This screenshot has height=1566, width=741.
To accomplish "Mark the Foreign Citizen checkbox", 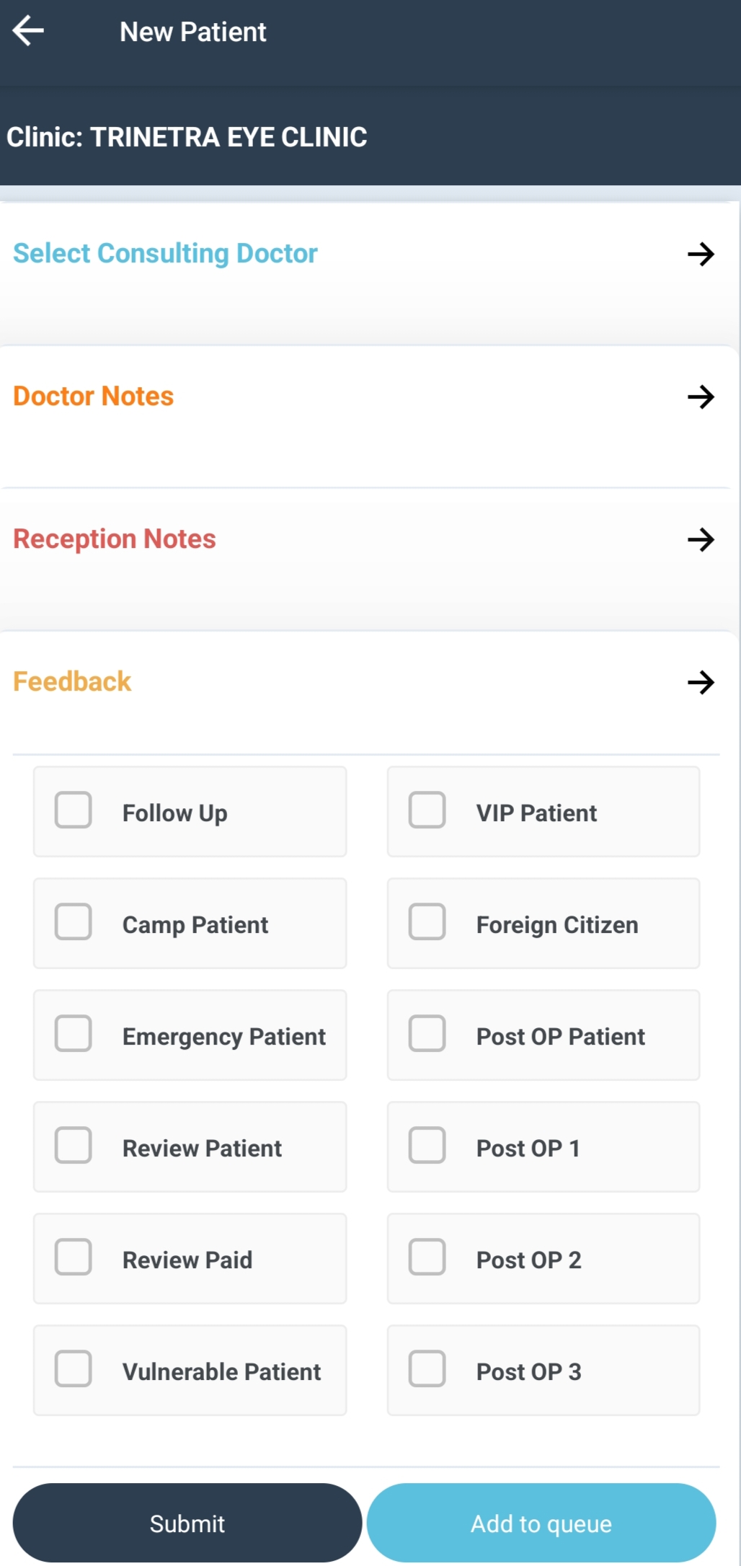I will click(x=427, y=921).
